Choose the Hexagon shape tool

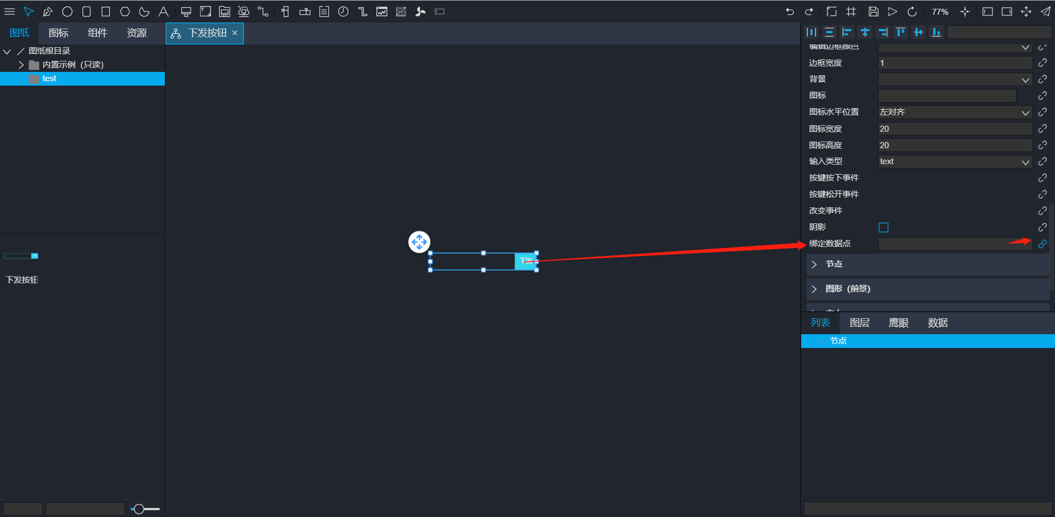pyautogui.click(x=125, y=12)
